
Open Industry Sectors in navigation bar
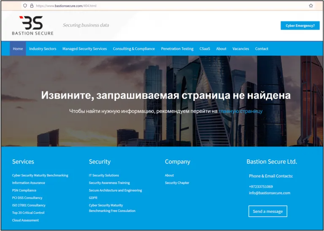click(43, 49)
